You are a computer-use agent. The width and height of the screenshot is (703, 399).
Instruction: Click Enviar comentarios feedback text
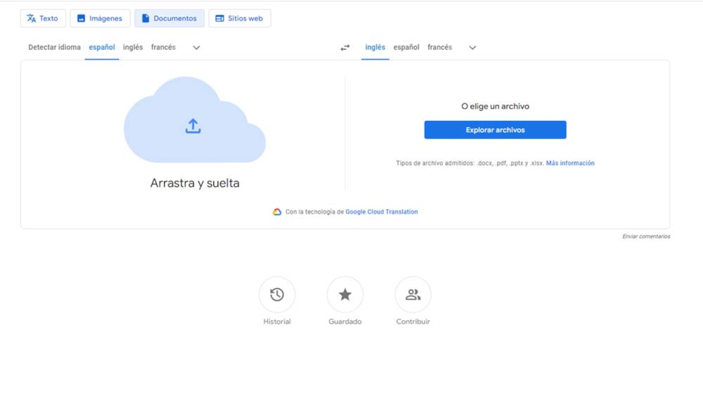[646, 236]
